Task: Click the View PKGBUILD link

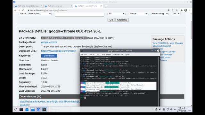Action: [160, 43]
